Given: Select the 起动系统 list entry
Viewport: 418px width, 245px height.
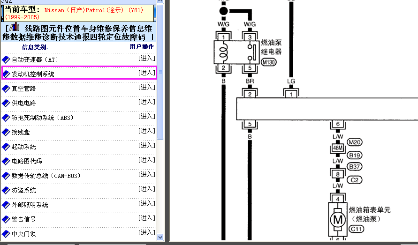Looking at the screenshot, I should pos(24,147).
